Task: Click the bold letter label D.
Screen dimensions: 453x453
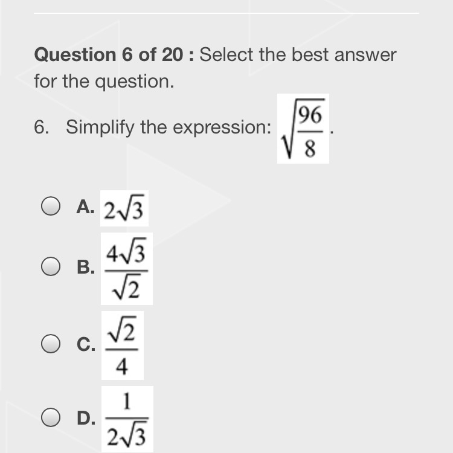Action: click(86, 418)
